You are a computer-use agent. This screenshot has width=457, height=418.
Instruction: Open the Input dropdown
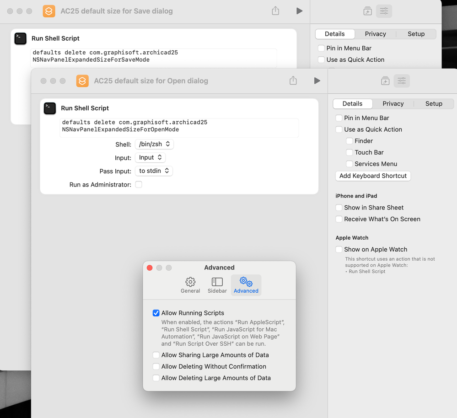point(150,158)
